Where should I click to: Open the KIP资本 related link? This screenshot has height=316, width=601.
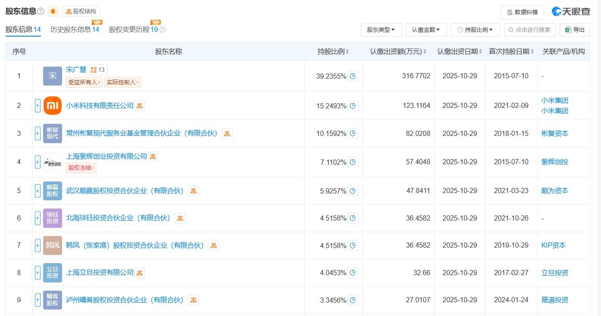554,245
